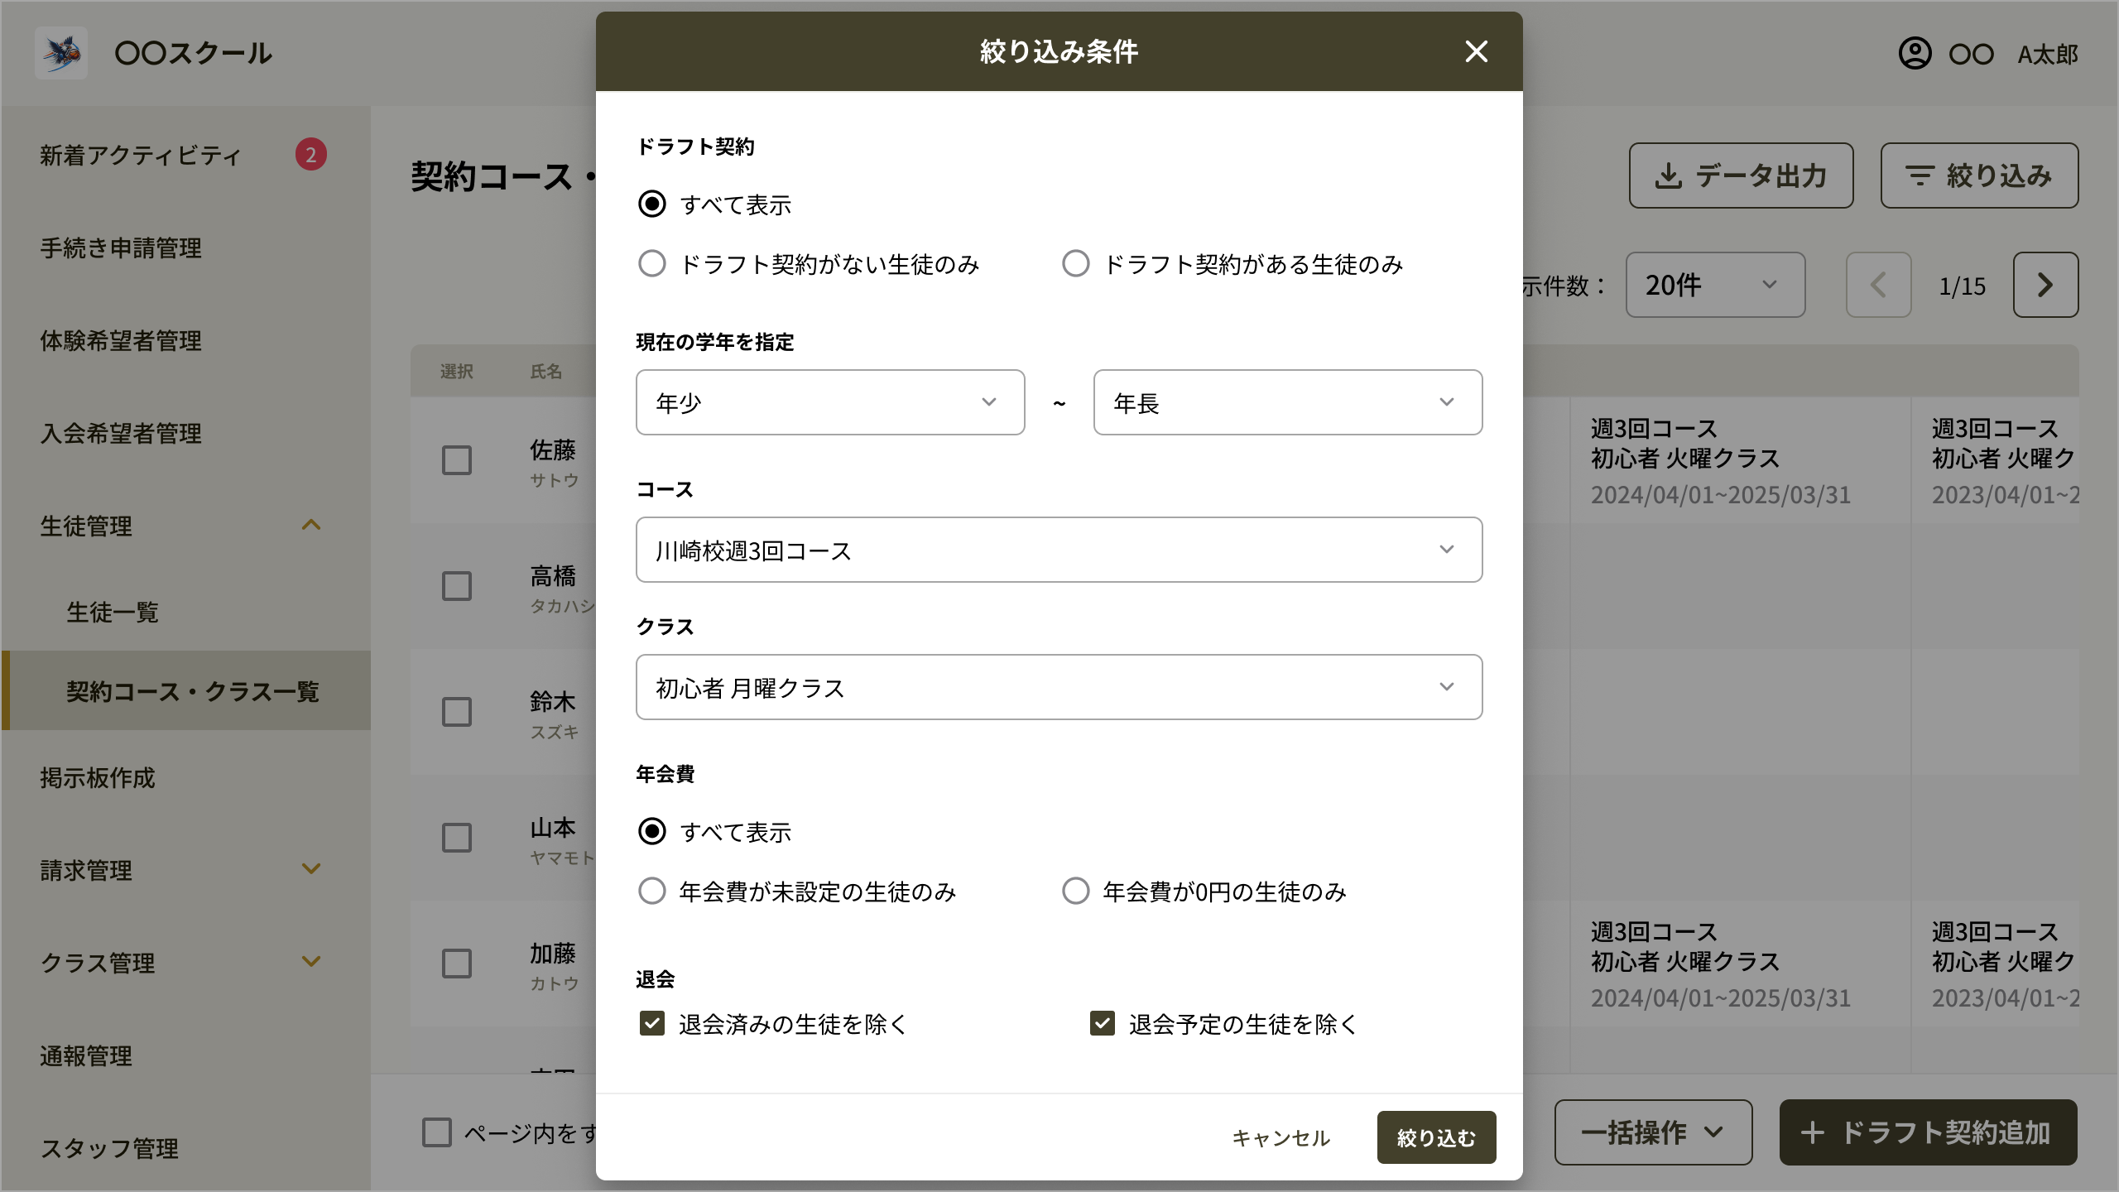Choose 年会費が0円の生徒のみ
Screen dimensions: 2119x1192
point(1076,891)
